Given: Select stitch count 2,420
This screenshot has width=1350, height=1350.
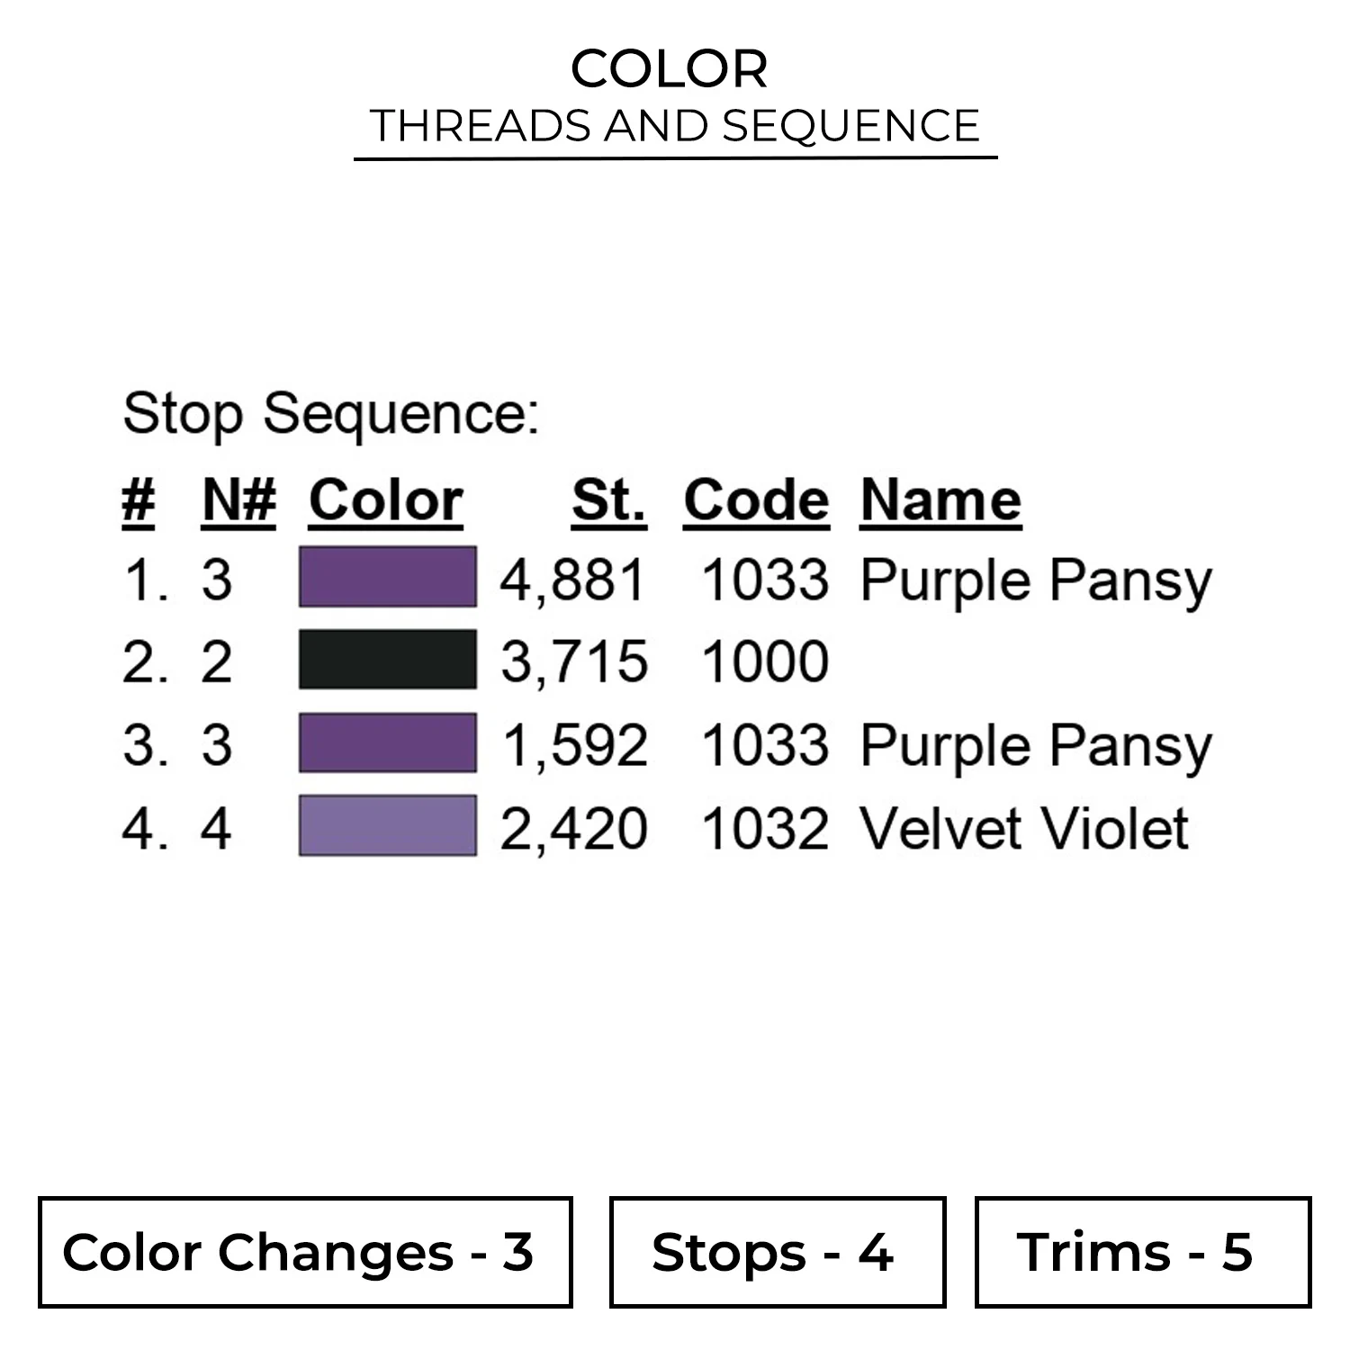Looking at the screenshot, I should tap(573, 828).
